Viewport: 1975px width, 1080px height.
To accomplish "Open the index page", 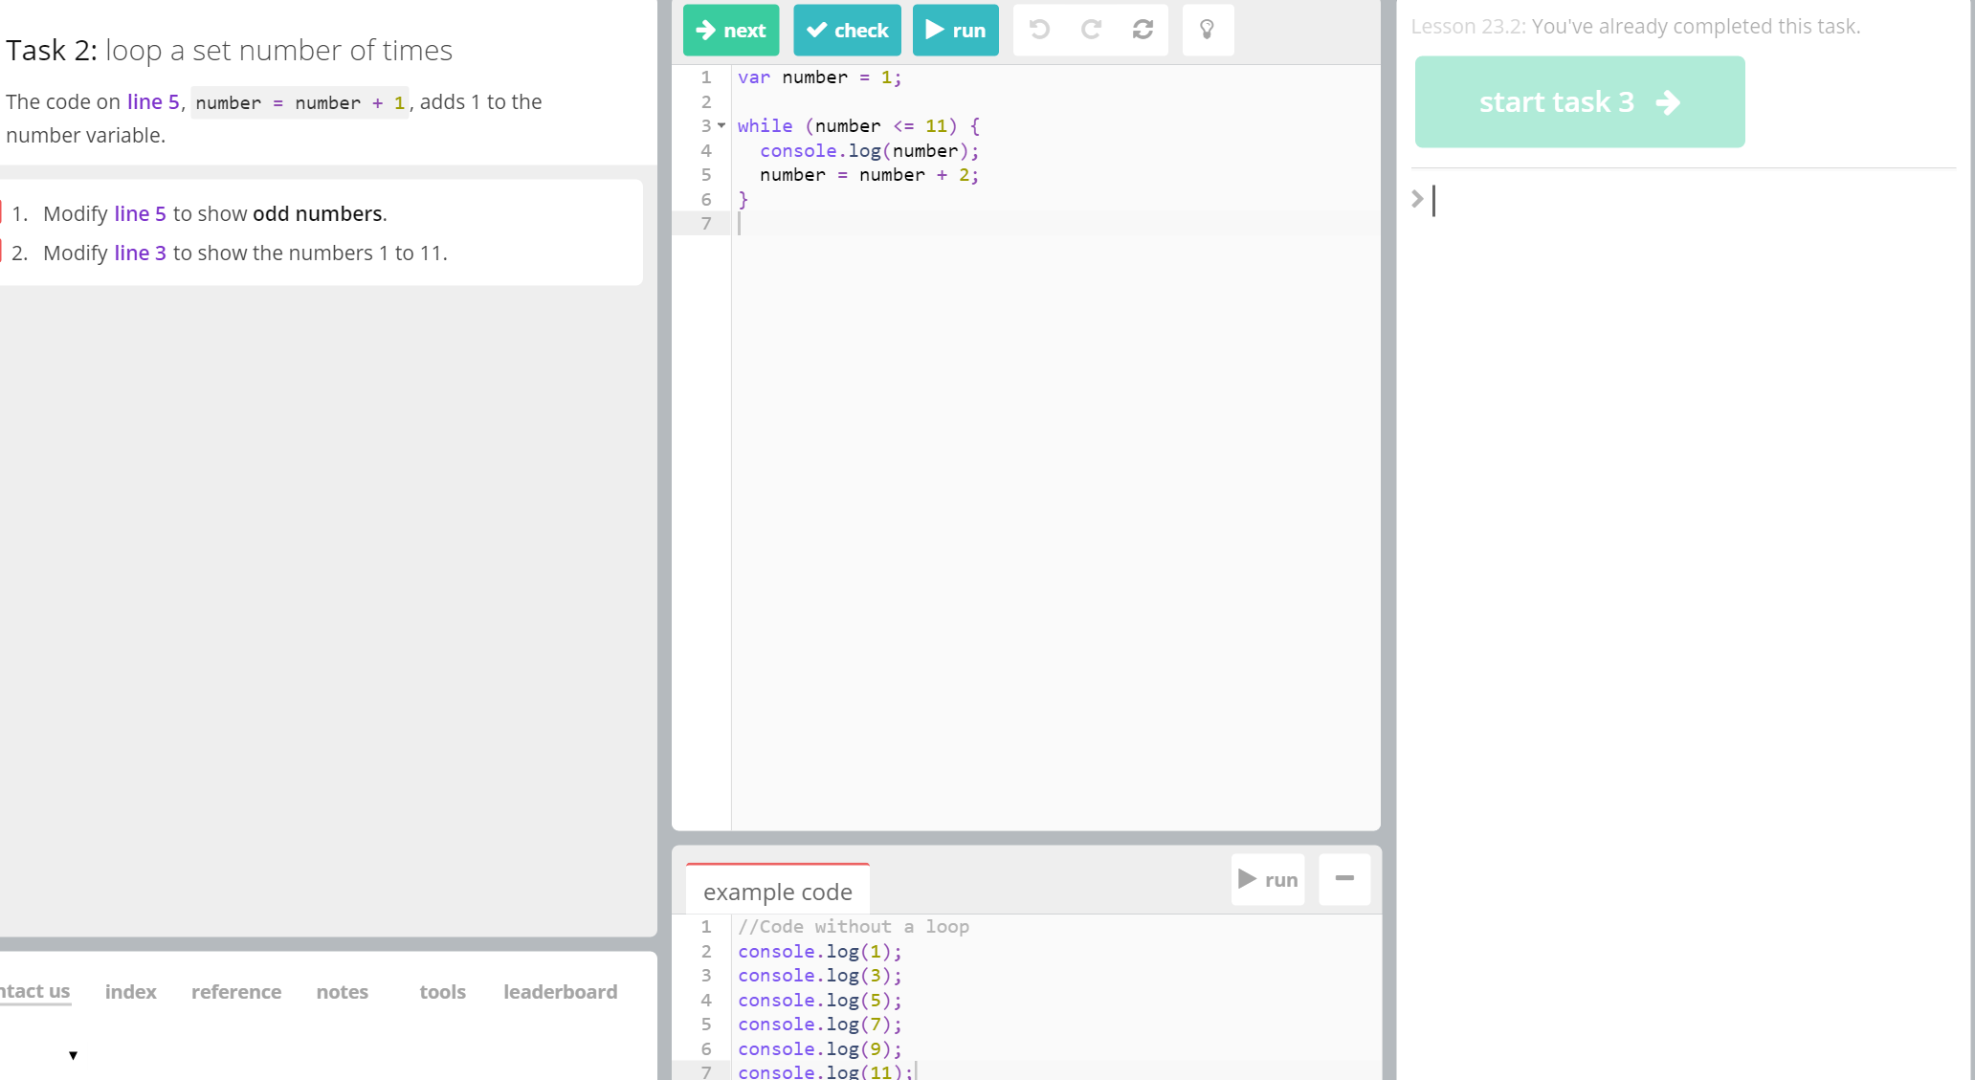I will pos(130,992).
